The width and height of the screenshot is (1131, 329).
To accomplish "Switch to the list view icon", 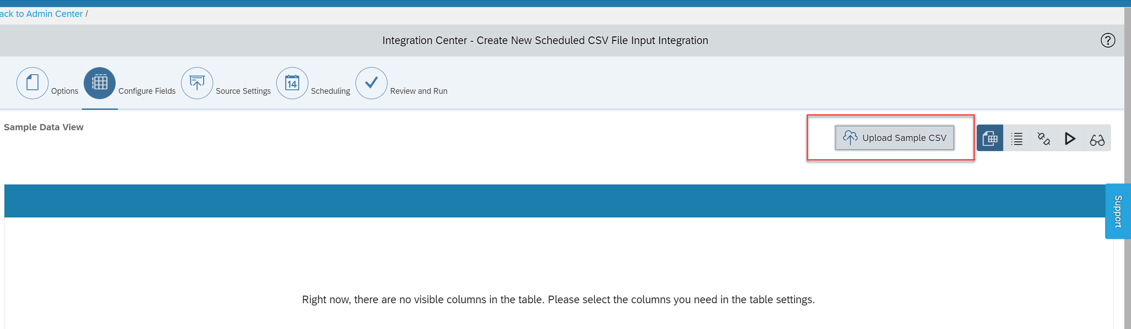I will click(x=1017, y=138).
